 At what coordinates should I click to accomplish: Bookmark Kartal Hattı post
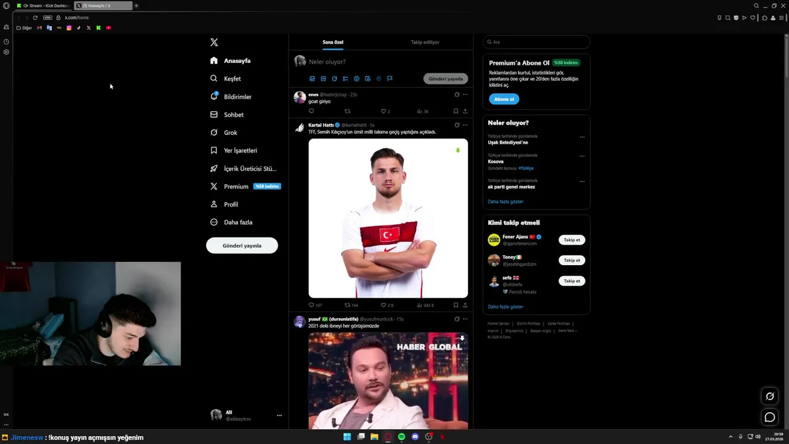456,305
